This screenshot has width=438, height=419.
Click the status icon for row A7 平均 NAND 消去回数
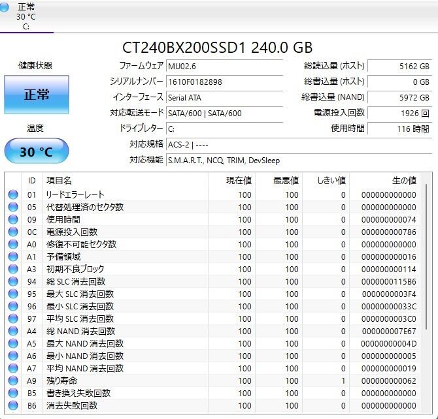pos(13,369)
